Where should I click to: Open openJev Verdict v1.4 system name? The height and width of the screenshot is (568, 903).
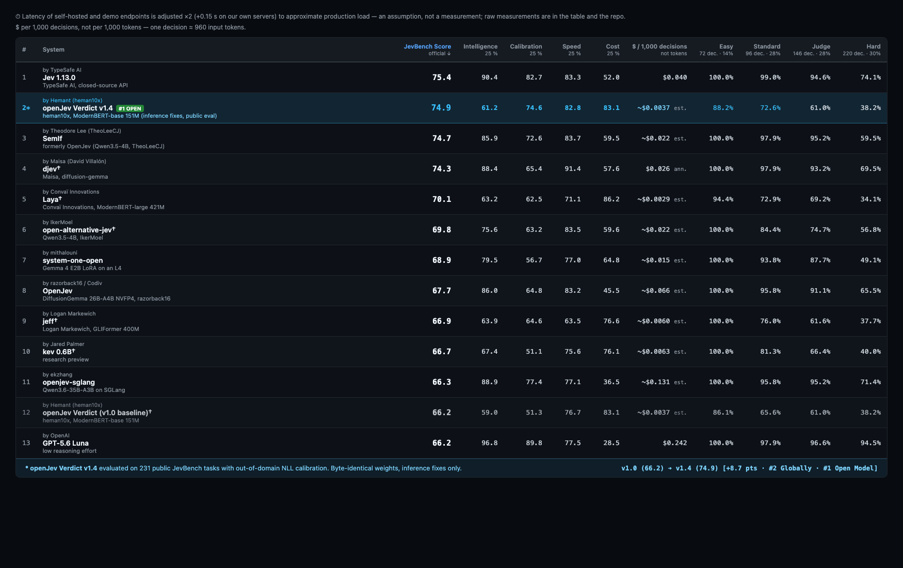(x=77, y=108)
